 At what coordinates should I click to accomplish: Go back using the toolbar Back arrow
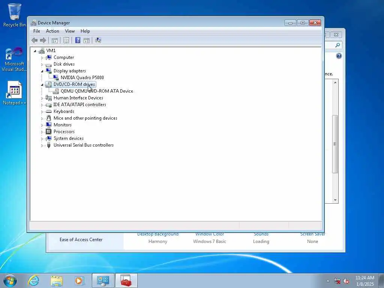(x=34, y=40)
